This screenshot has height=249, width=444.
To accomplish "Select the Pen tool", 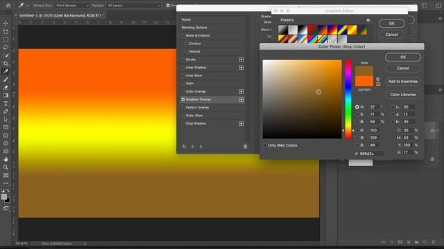I will [x=6, y=111].
